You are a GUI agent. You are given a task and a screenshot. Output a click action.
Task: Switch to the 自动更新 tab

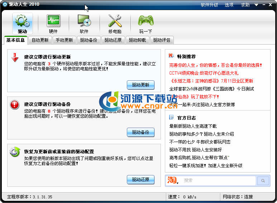pyautogui.click(x=40, y=40)
